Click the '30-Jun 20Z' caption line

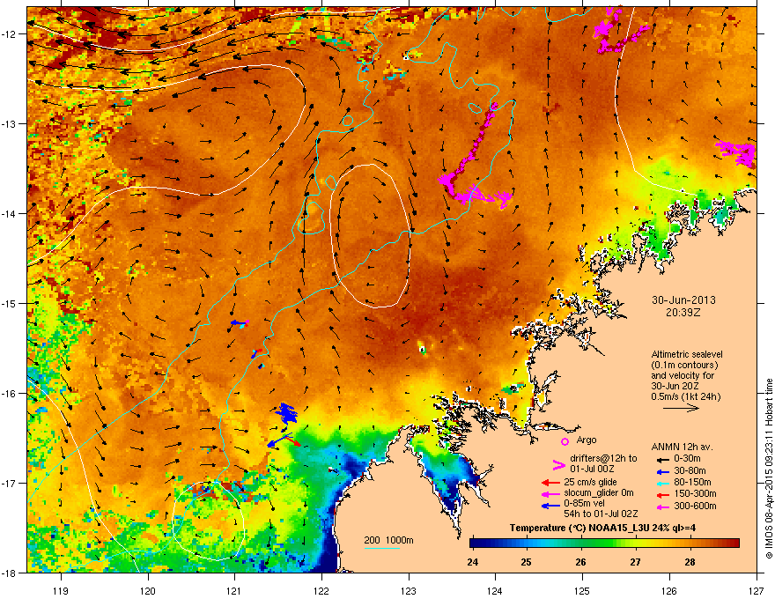point(675,386)
